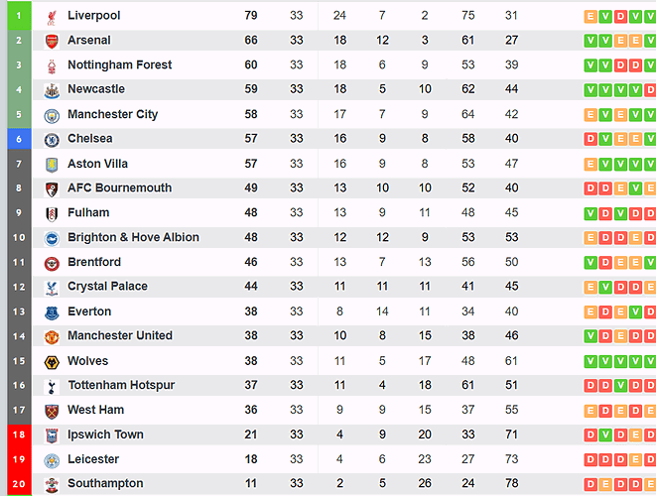
Task: Open the Manchester United team link
Action: tap(120, 335)
